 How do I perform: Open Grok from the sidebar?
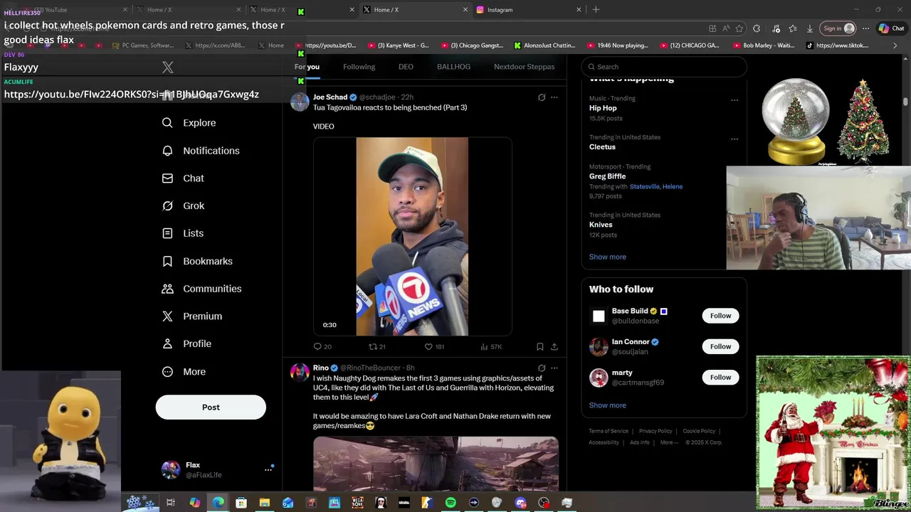(183, 206)
